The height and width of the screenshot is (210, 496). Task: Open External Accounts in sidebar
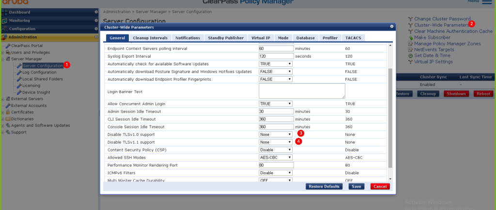tap(29, 105)
